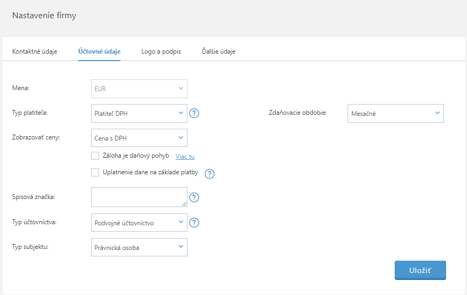Click the Uložiť button
The width and height of the screenshot is (467, 295).
point(420,270)
